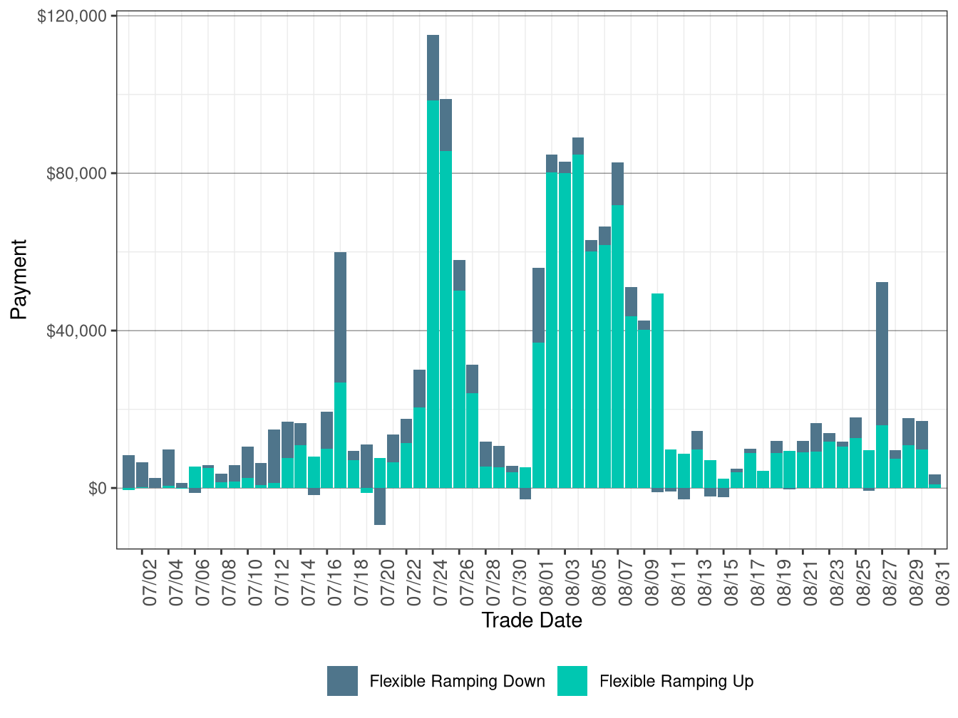Click the 08/31 date tick label
Screen dimensions: 958x718
tap(942, 583)
